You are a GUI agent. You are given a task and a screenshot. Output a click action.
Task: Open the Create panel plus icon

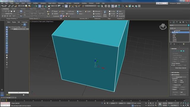pos(171,22)
